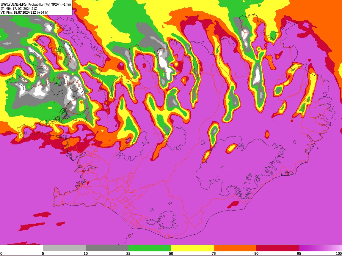The image size is (342, 256).
Task: Click the 'IT: Mið. 17. 07. 2024 21Z' line
Action: click(x=19, y=9)
